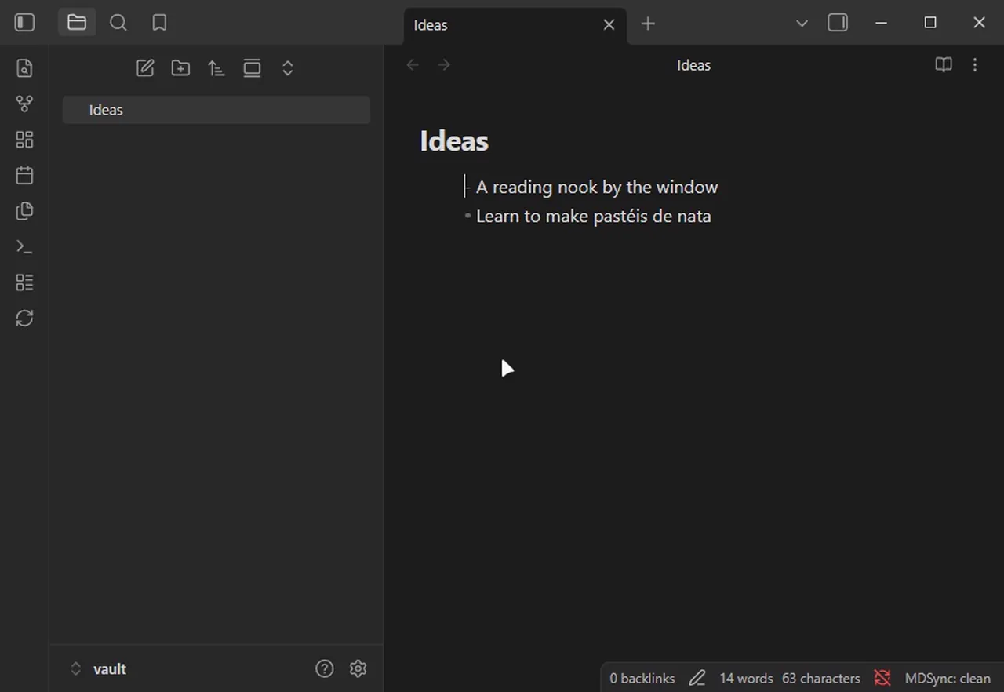The height and width of the screenshot is (692, 1004).
Task: Click the Ideas title in the view header
Action: click(693, 65)
